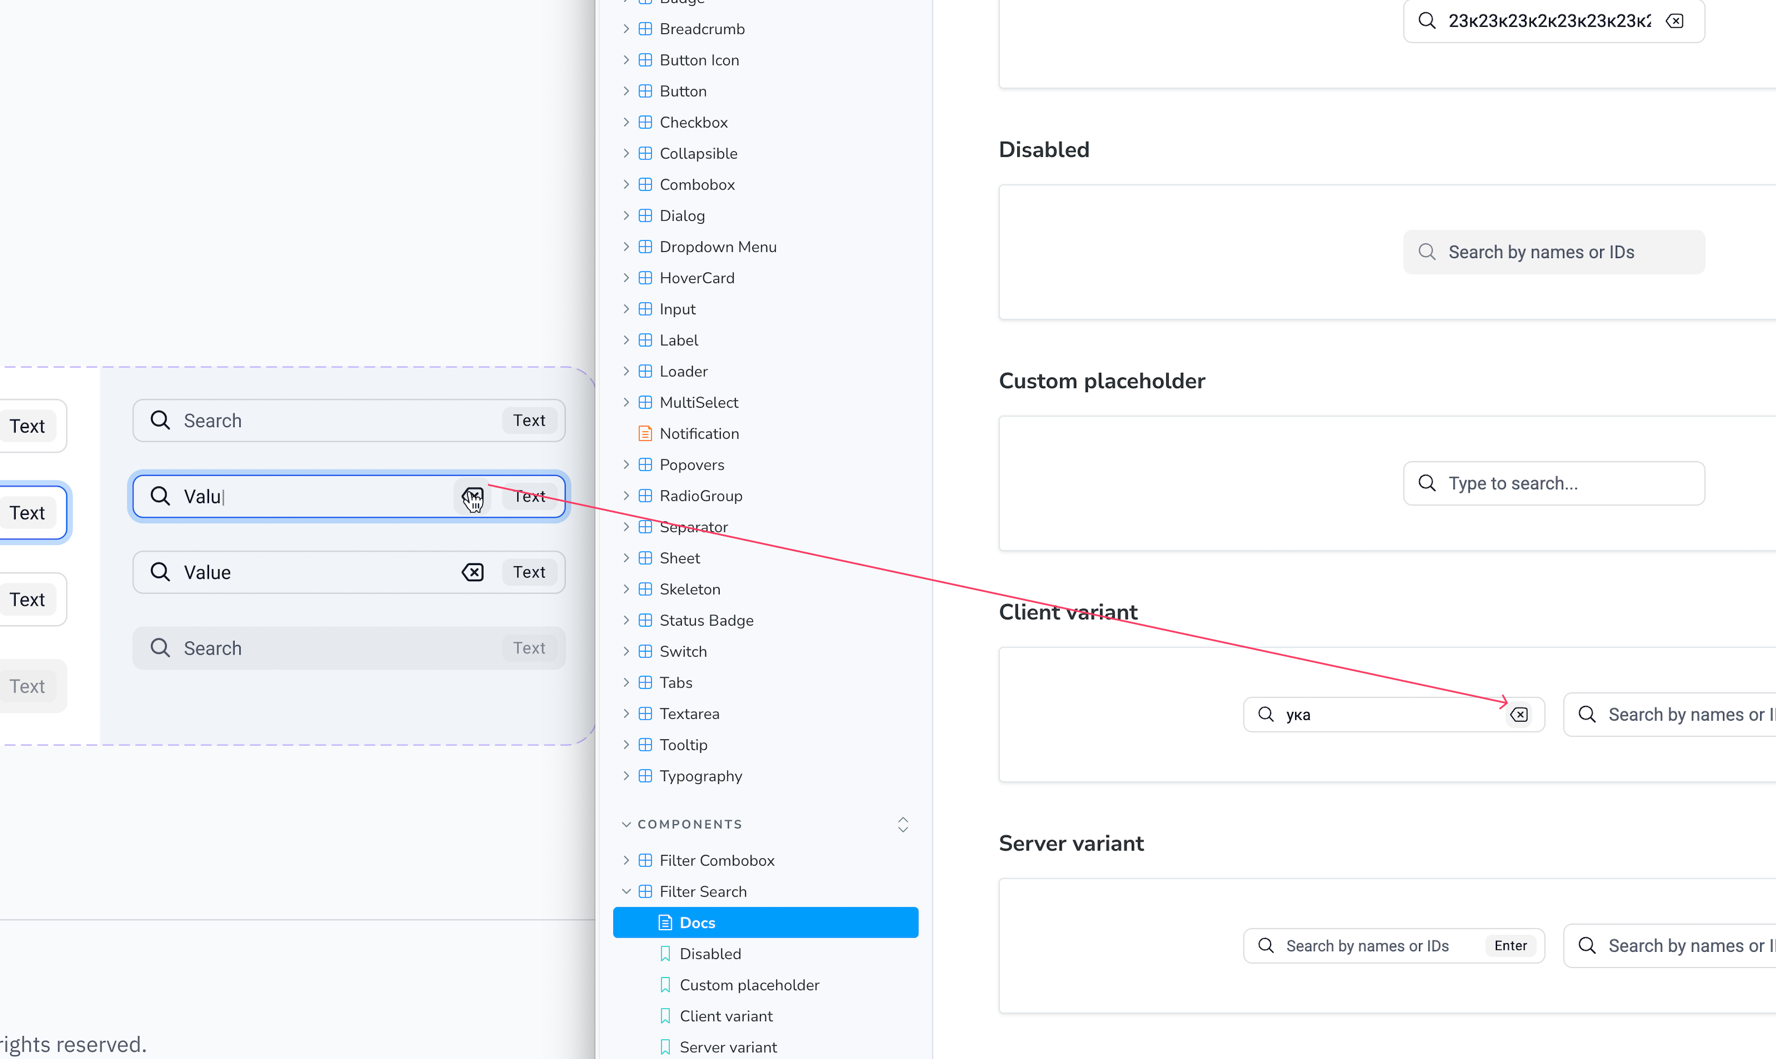Click the grid icon next to Switch
Screen dimensions: 1776x1059
pos(645,651)
